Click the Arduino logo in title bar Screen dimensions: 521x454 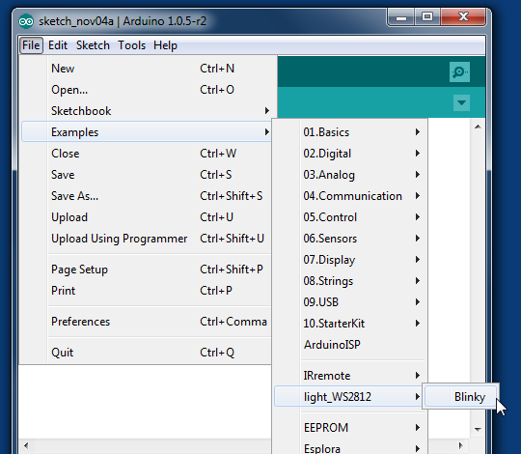pos(26,22)
